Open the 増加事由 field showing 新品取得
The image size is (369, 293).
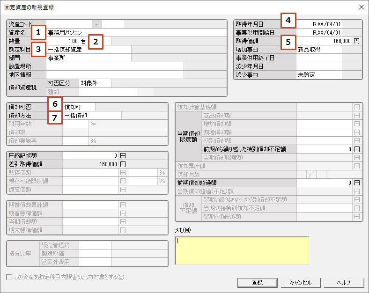318,49
